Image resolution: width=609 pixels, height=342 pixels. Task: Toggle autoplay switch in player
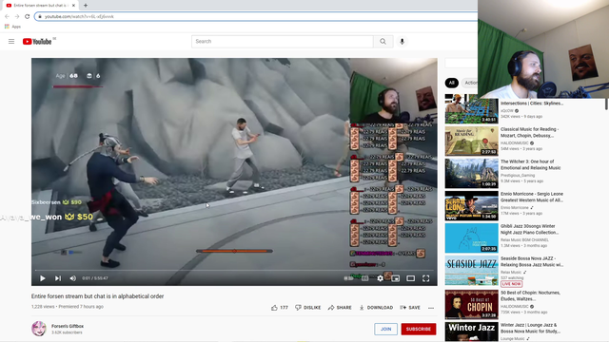click(349, 278)
